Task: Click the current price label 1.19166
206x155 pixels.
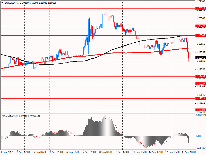Action: pos(201,58)
